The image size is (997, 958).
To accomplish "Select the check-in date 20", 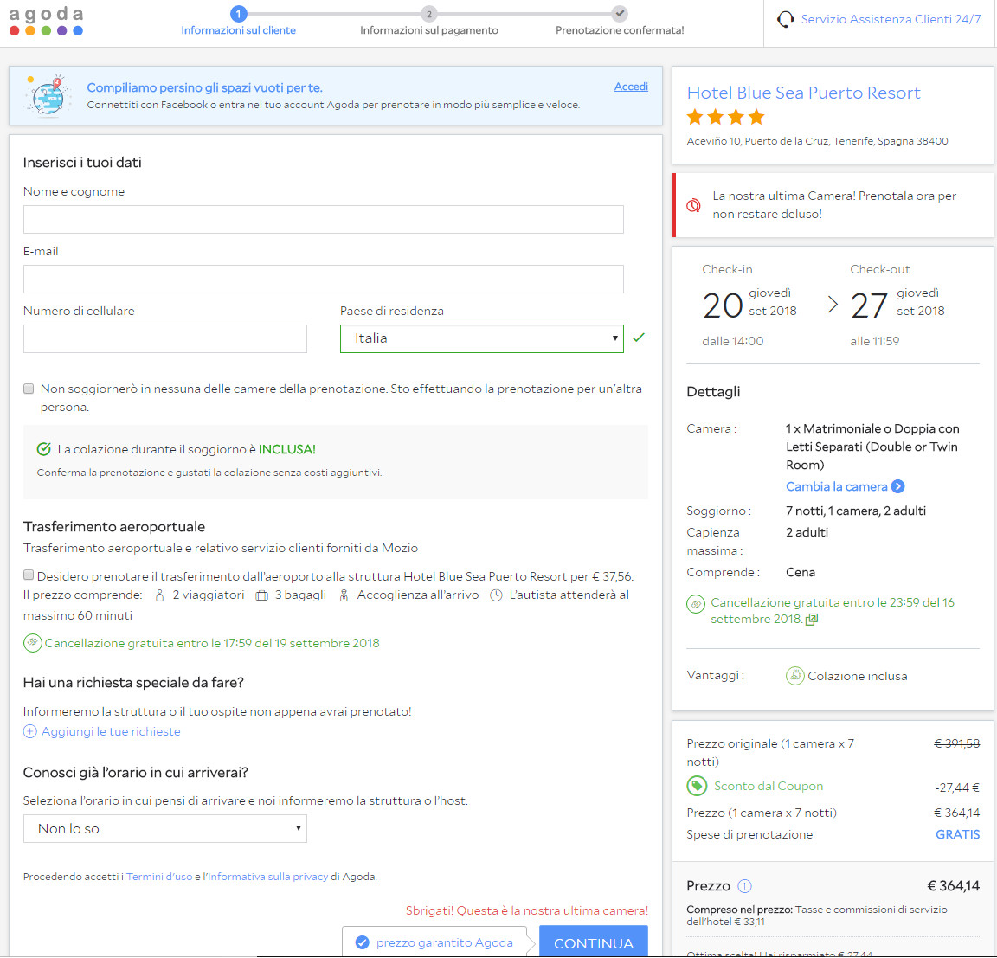I will click(x=723, y=305).
